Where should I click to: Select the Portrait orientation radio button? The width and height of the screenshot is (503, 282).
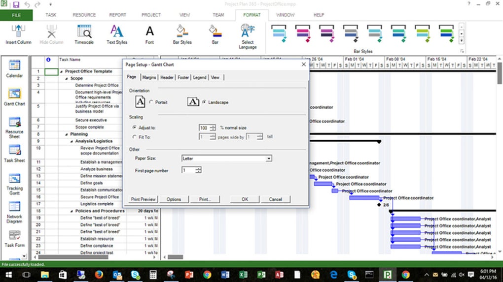(151, 102)
